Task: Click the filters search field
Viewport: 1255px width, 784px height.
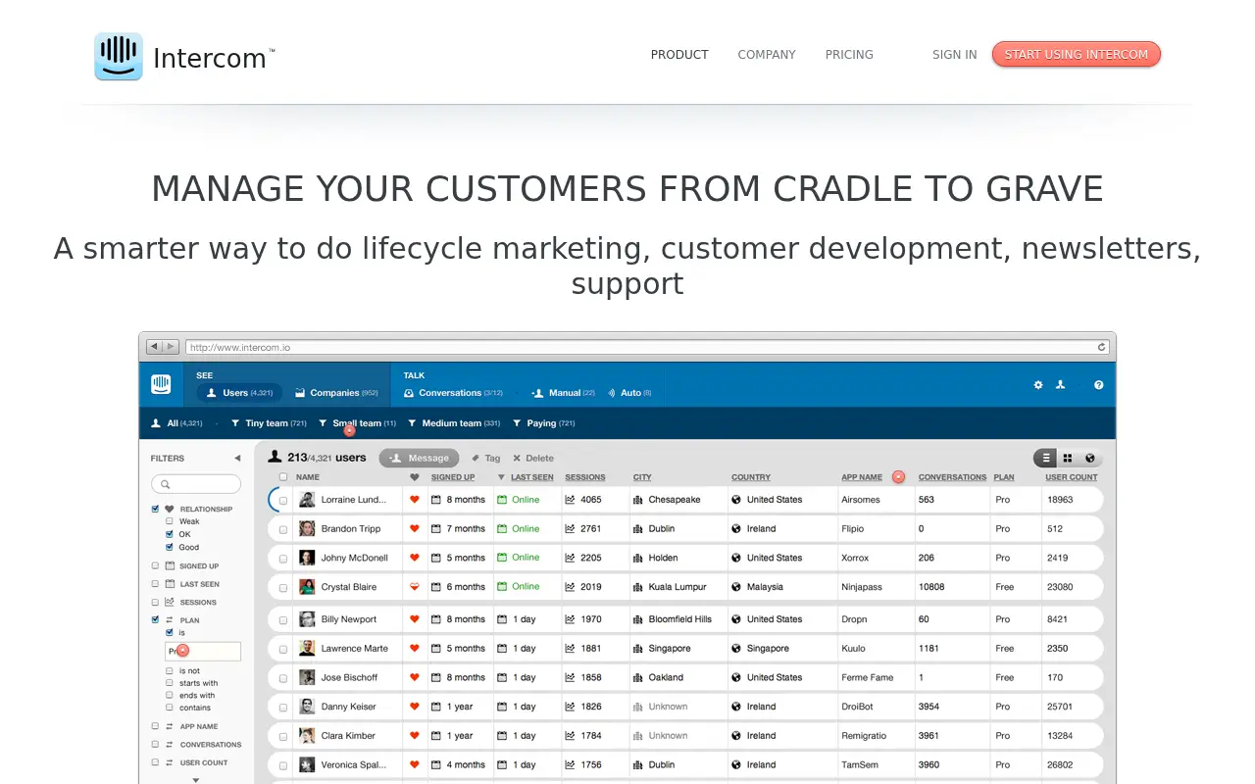Action: [x=196, y=484]
